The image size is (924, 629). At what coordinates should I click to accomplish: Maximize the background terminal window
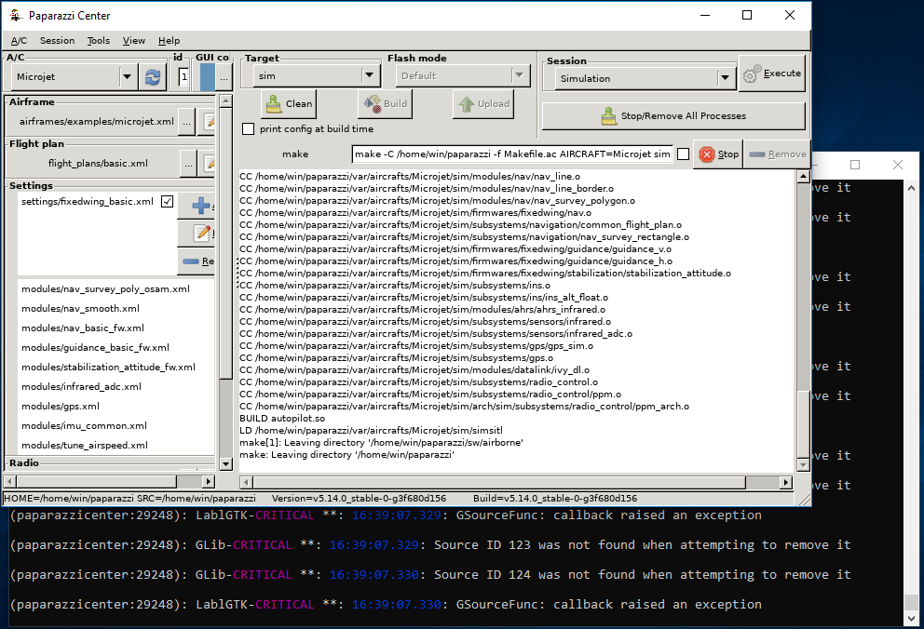tap(855, 165)
